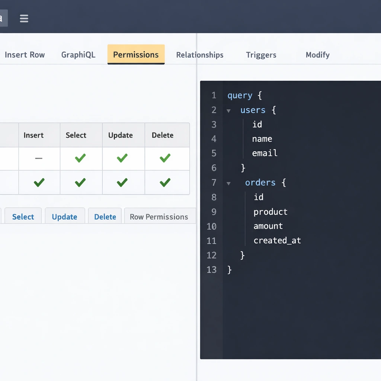Image resolution: width=381 pixels, height=381 pixels.
Task: Click the lower Update permission button
Action: [64, 217]
